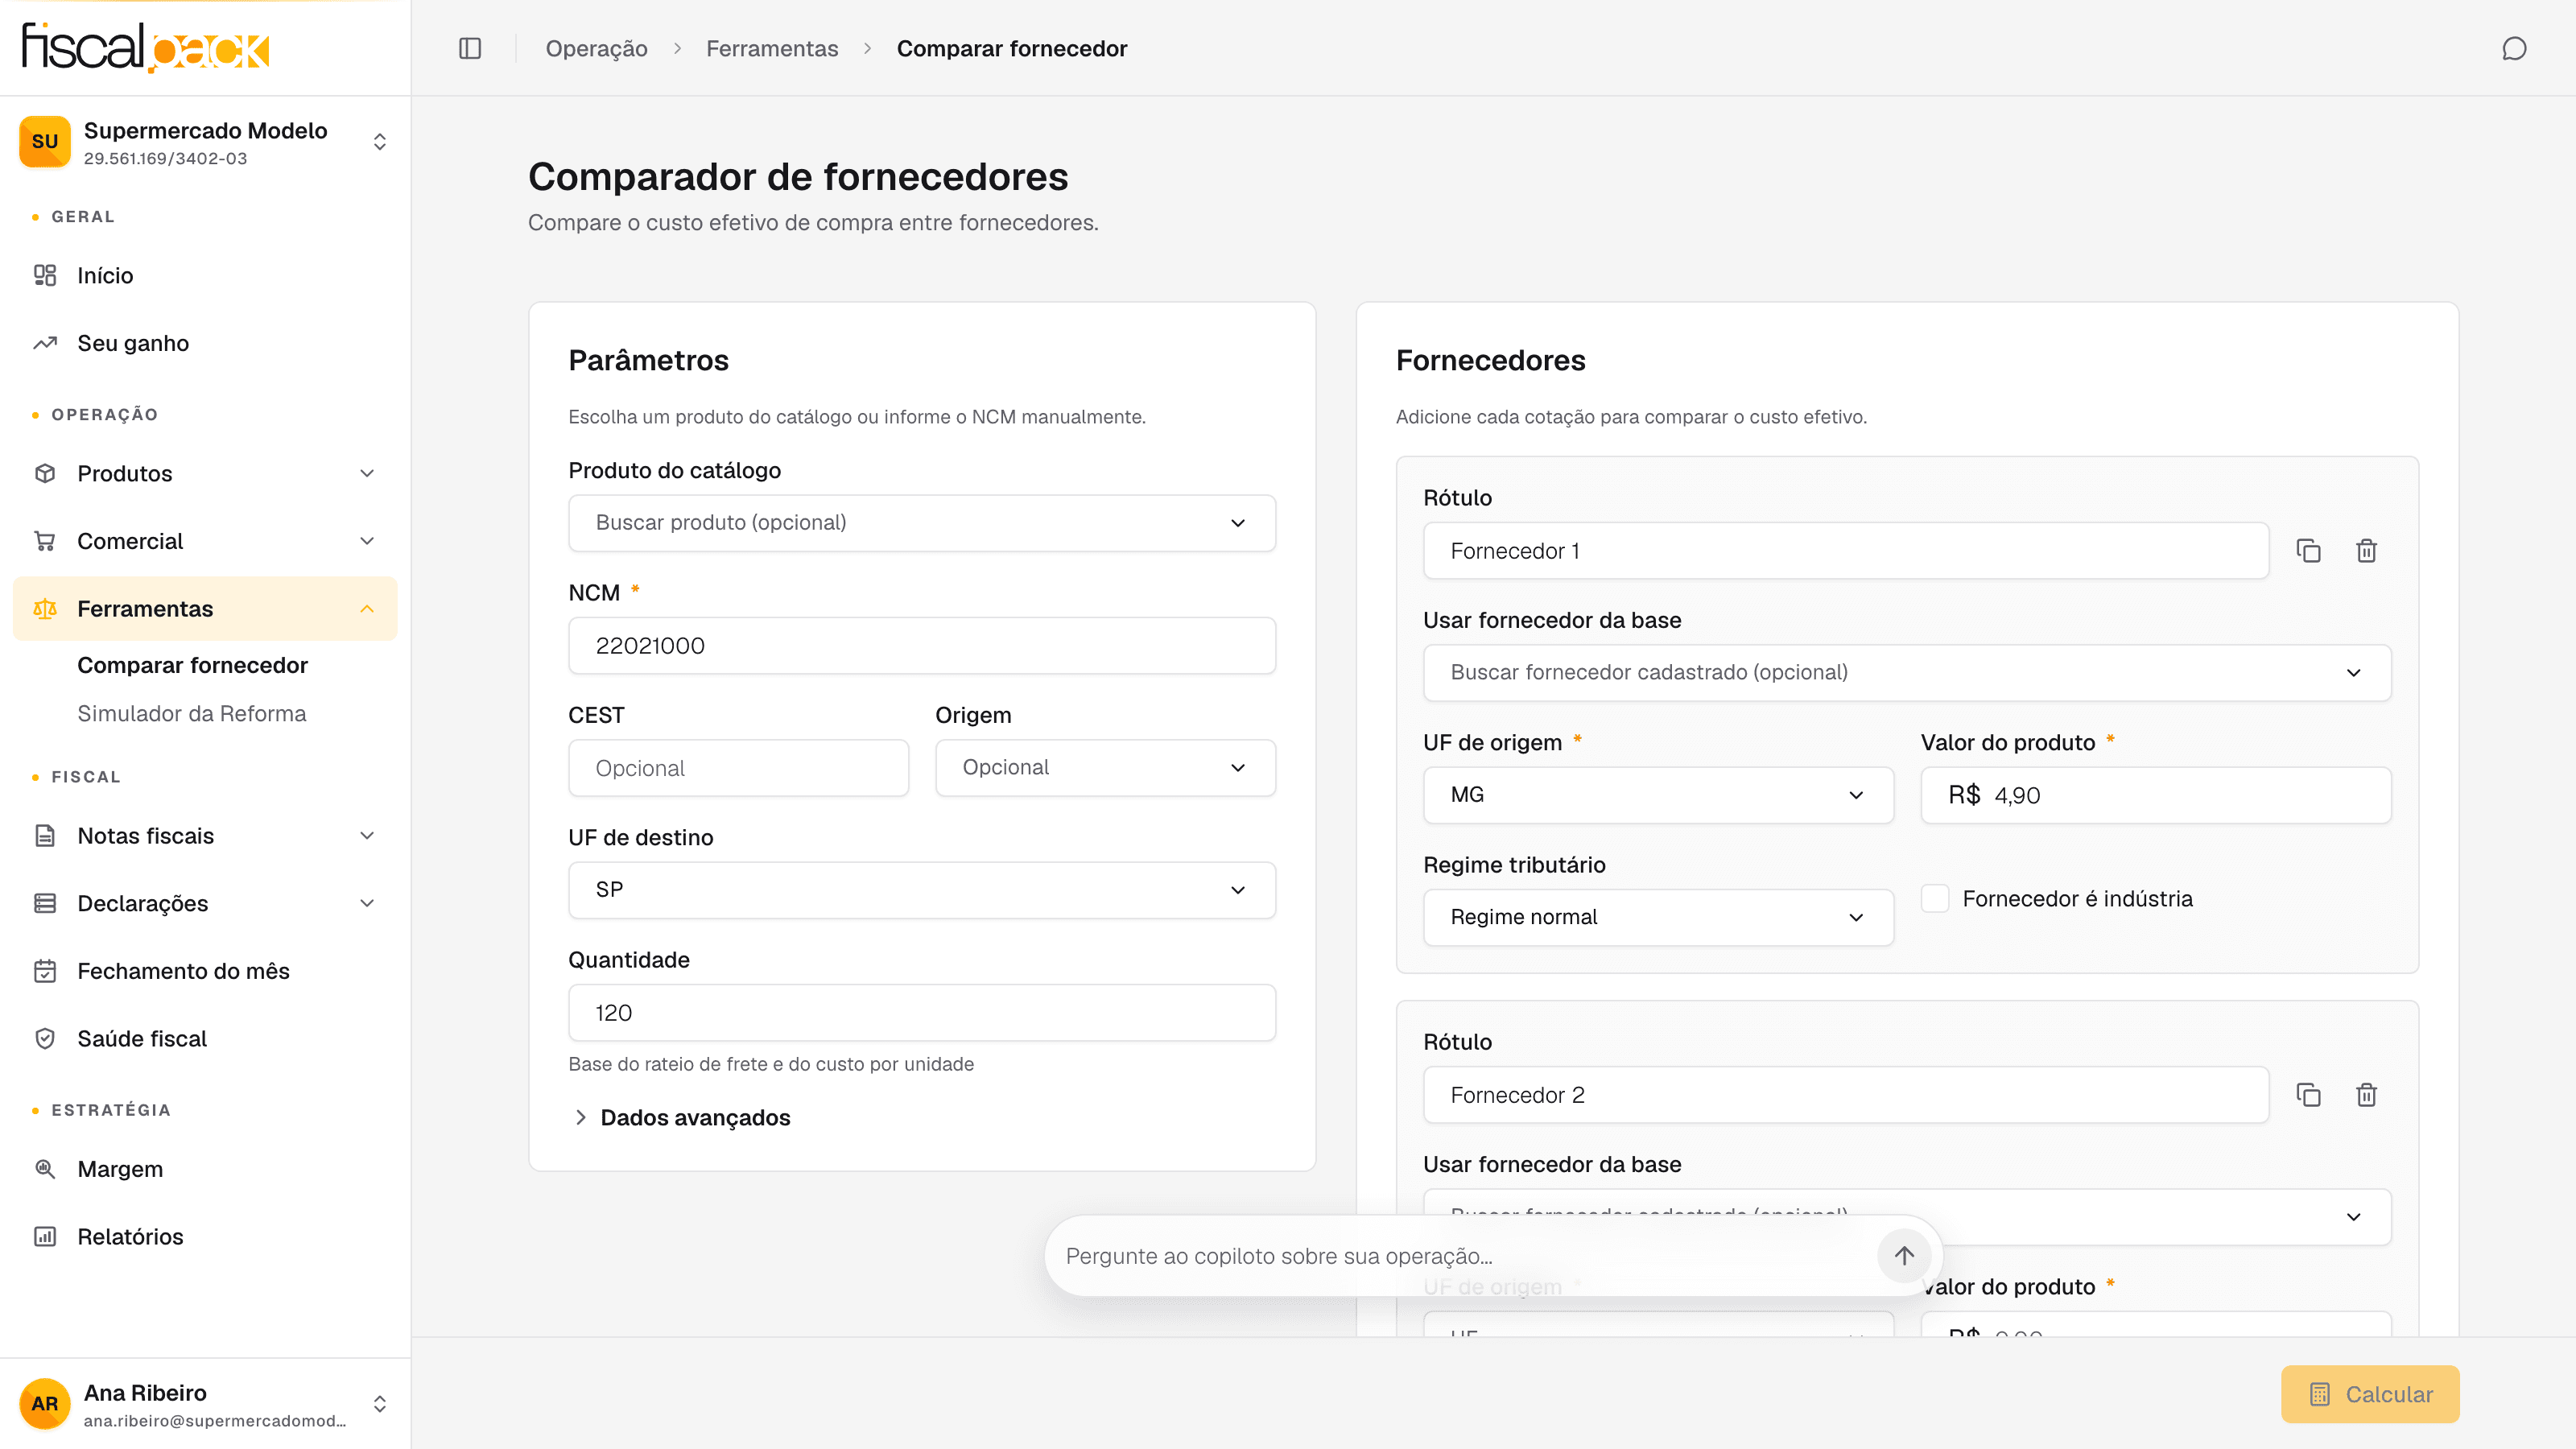The image size is (2576, 1449).
Task: Open 'Relatórios' menu item
Action: point(205,1237)
